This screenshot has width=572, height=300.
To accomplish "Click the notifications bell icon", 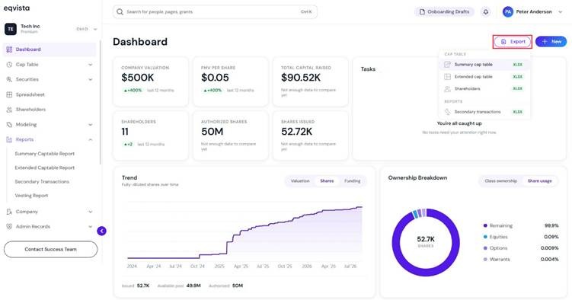I will pyautogui.click(x=485, y=11).
